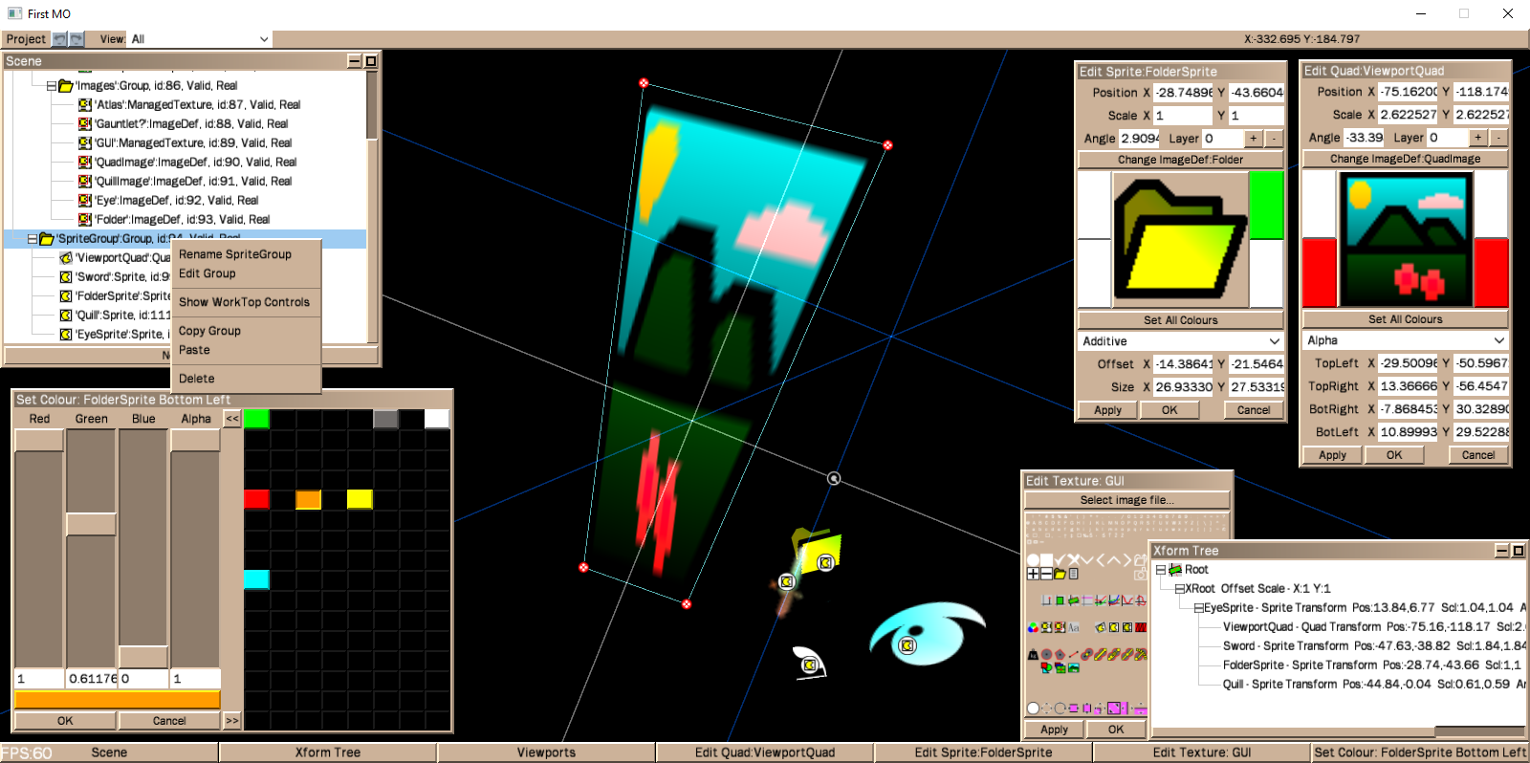Click the Green channel slider handle
1530x763 pixels.
[91, 524]
